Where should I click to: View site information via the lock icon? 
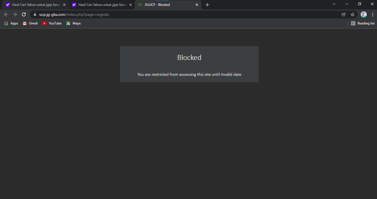point(35,14)
